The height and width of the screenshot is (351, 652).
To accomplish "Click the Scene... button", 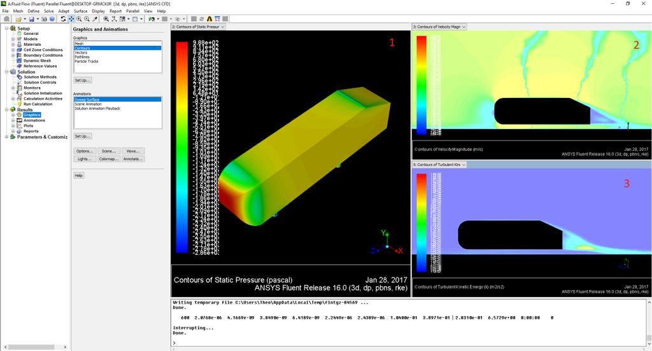I will coord(109,151).
